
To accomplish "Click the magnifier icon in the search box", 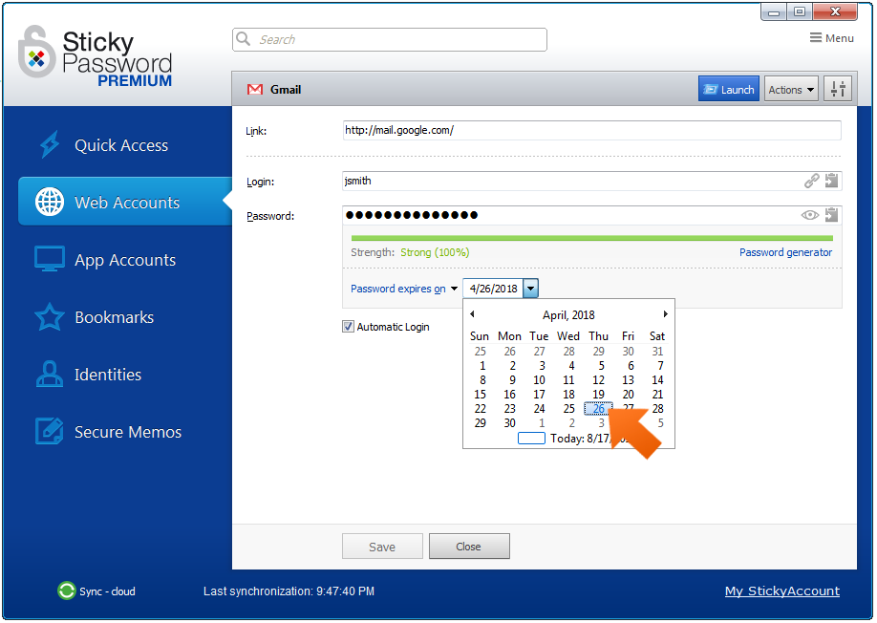I will click(x=244, y=38).
